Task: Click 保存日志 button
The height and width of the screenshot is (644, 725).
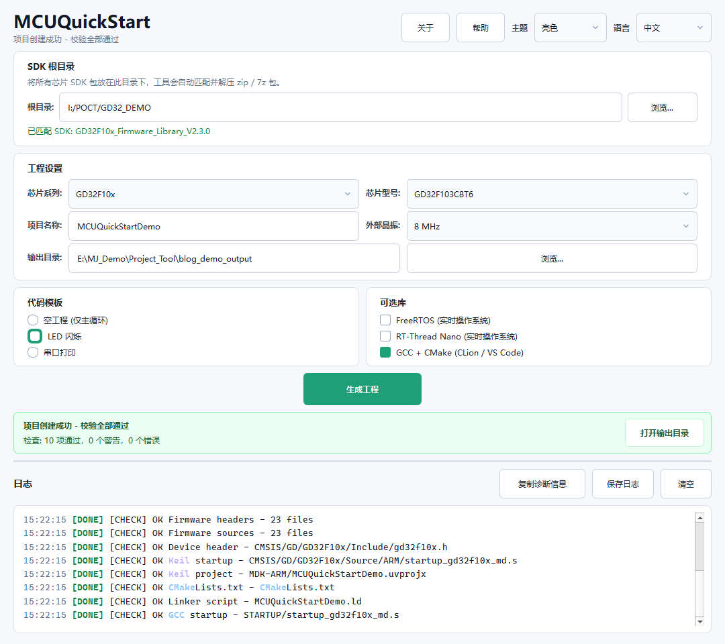Action: click(x=623, y=484)
